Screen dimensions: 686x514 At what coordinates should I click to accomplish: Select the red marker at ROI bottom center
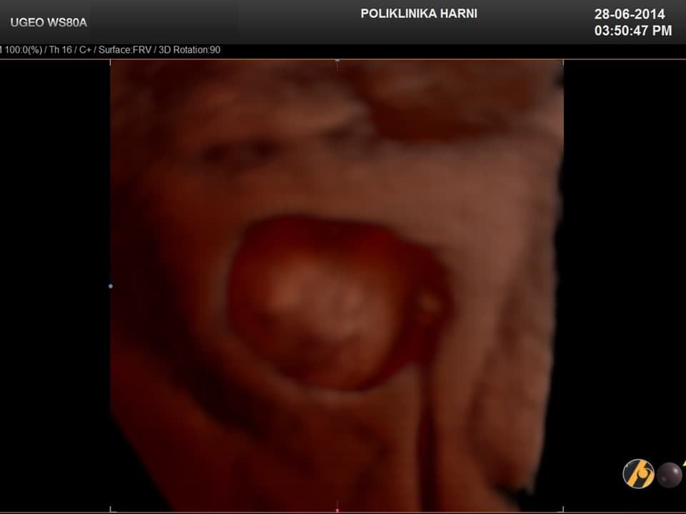point(337,510)
